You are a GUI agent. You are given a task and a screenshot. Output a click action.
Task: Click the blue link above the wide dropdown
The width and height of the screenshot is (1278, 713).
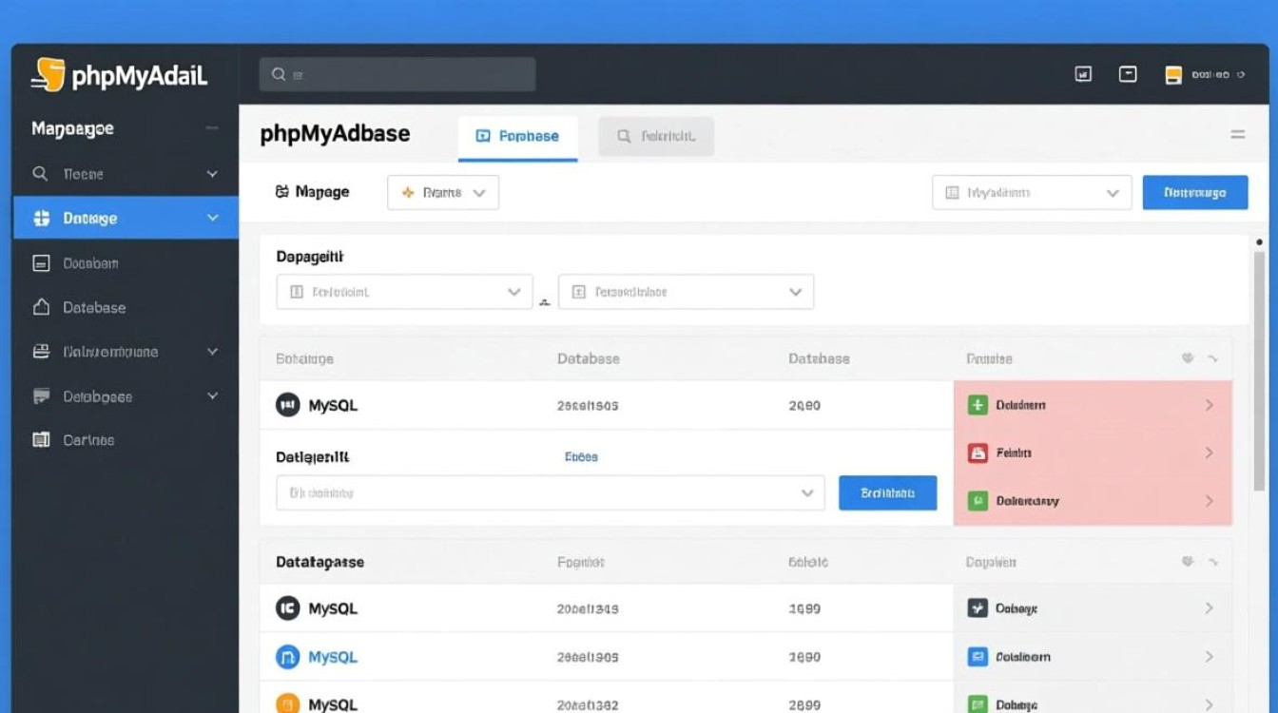[x=581, y=457]
